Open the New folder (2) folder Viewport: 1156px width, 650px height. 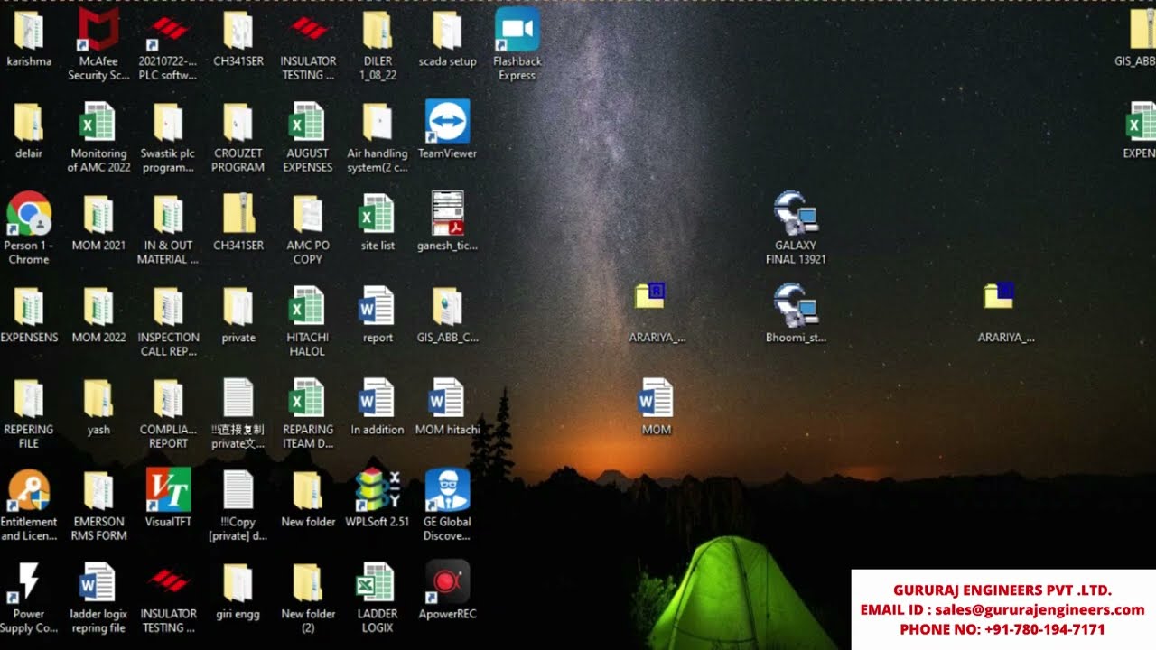(x=308, y=597)
